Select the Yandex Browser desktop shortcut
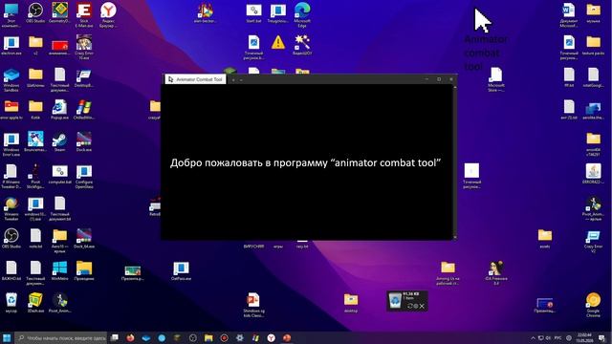This screenshot has height=344, width=612. pyautogui.click(x=108, y=15)
